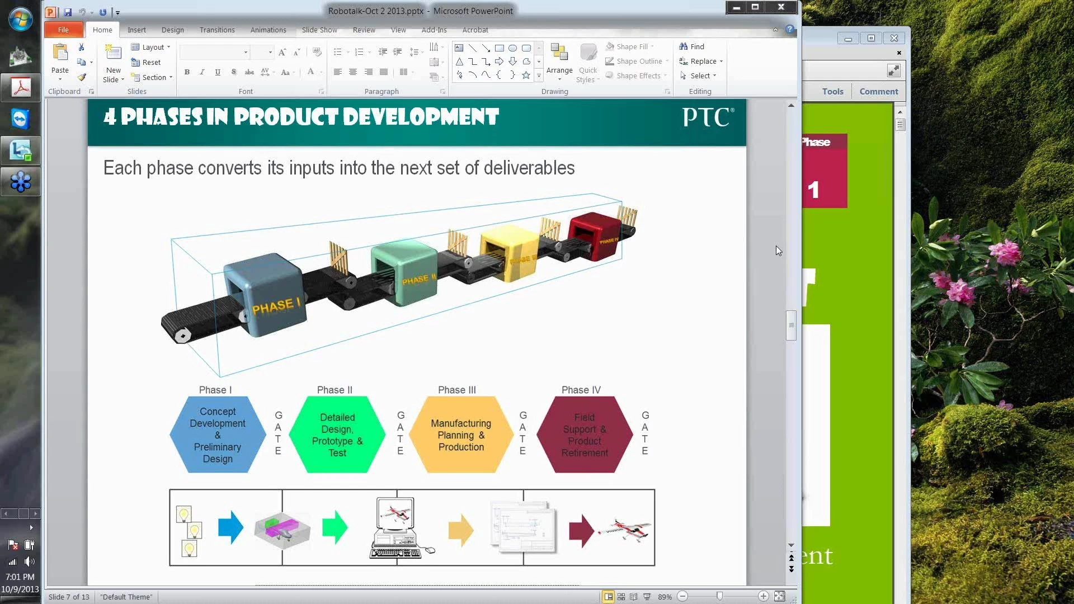Screen dimensions: 1074x604
Task: Toggle bold text formatting
Action: pos(187,72)
